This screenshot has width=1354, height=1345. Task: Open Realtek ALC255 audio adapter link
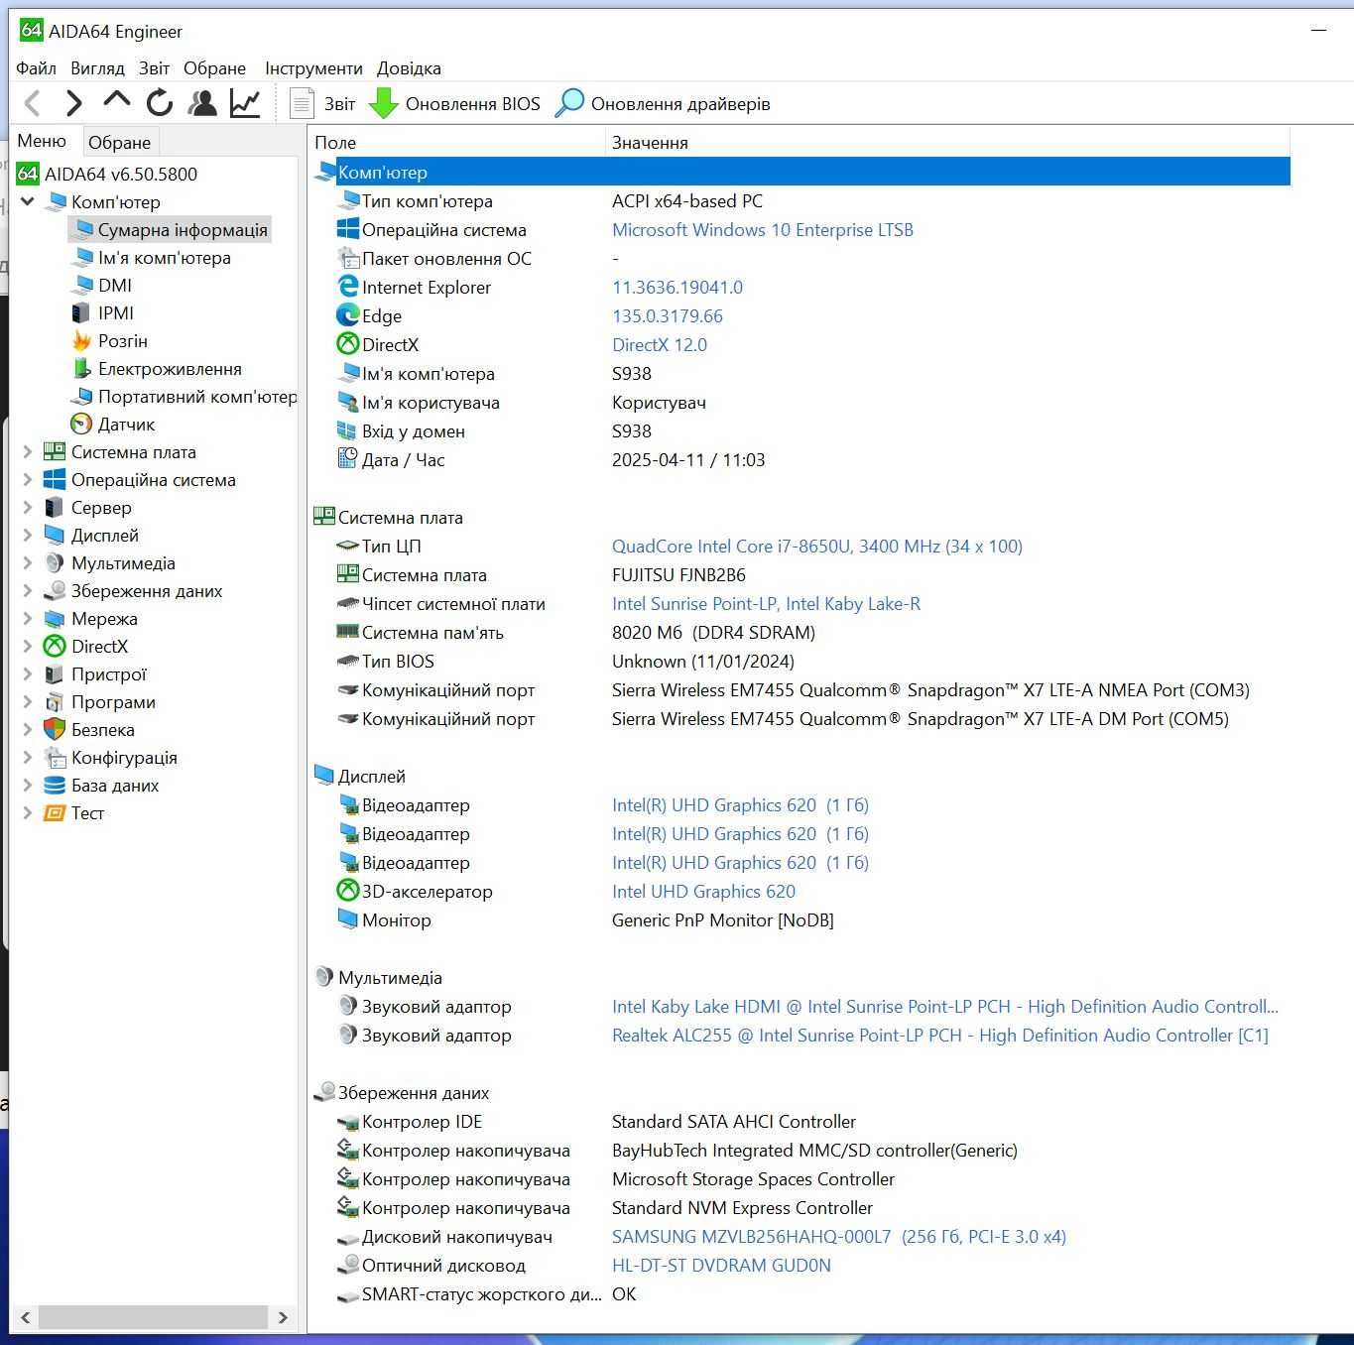(x=939, y=1035)
